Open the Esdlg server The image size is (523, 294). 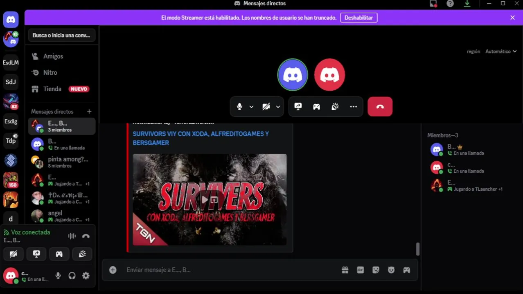click(11, 121)
